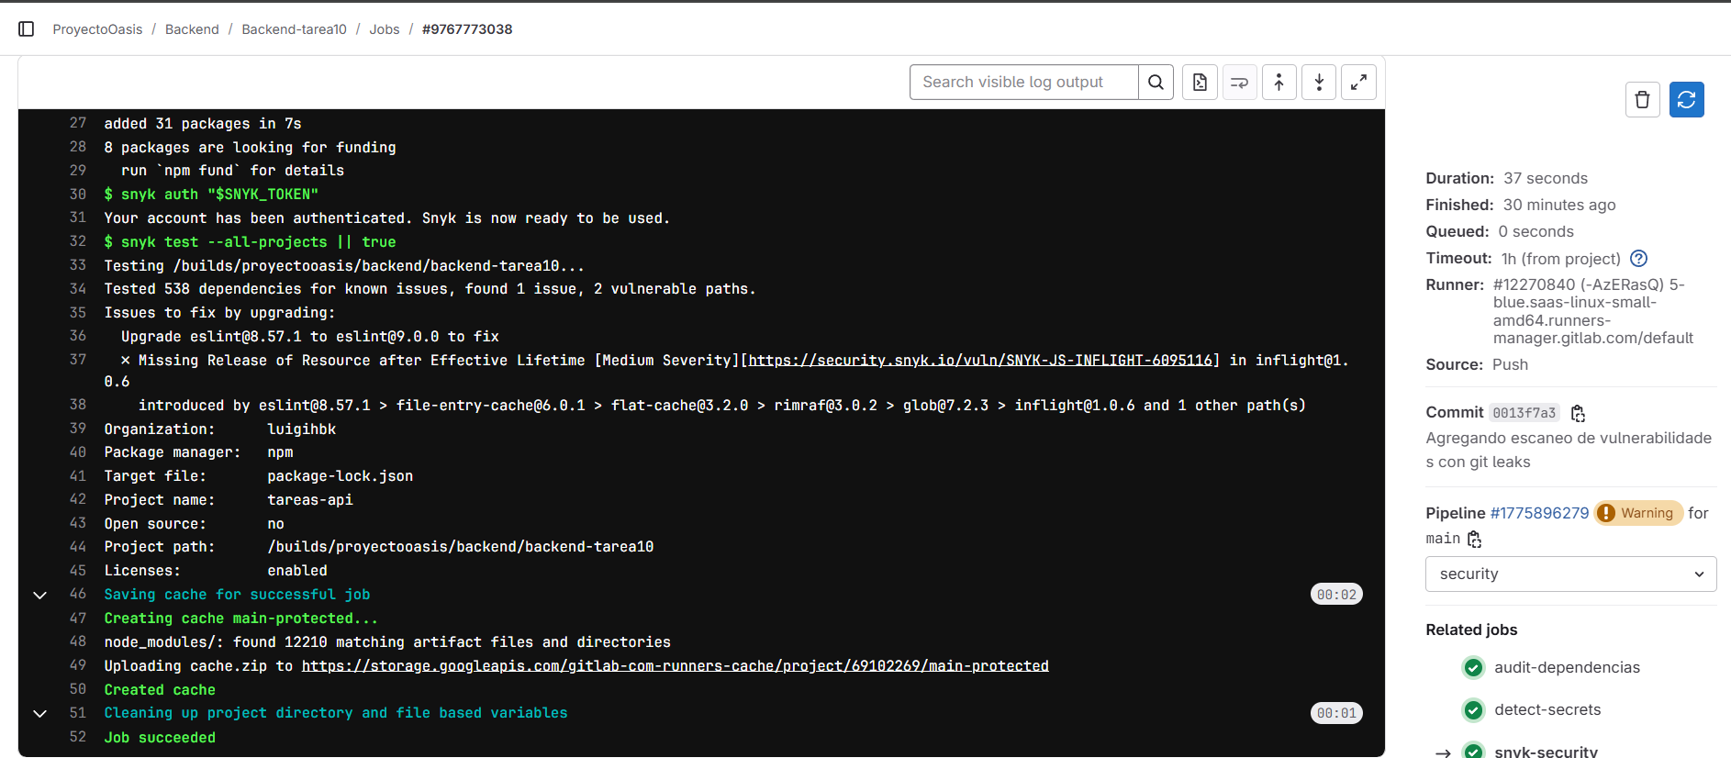
Task: Click the 'snyk auth "$SNYK_TOKEN"' command line
Action: [x=211, y=195]
